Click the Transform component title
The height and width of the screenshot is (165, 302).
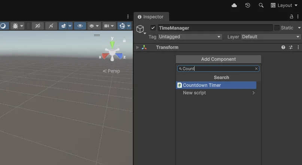[167, 47]
